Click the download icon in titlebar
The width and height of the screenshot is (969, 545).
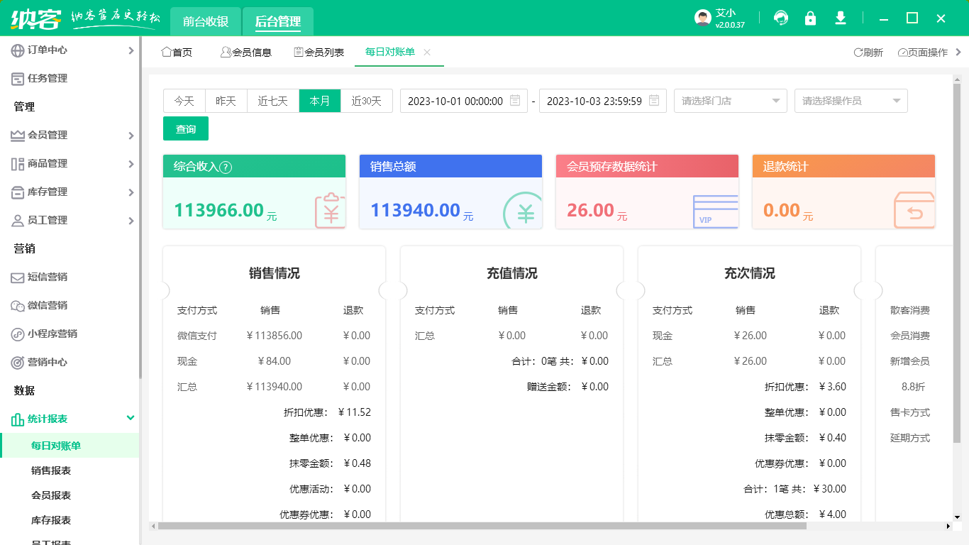841,18
